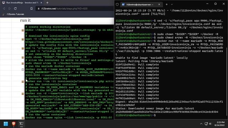The height and width of the screenshot is (128, 228).
Task: Click '# run the mariadb docker container' line
Action: 53,66
